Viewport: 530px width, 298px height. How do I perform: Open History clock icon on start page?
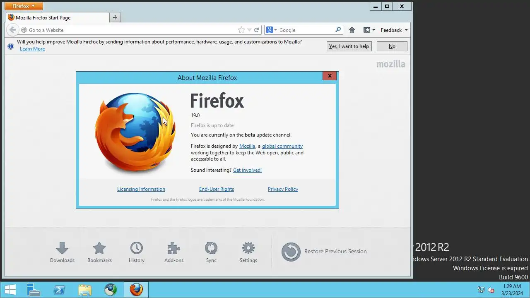pyautogui.click(x=137, y=252)
